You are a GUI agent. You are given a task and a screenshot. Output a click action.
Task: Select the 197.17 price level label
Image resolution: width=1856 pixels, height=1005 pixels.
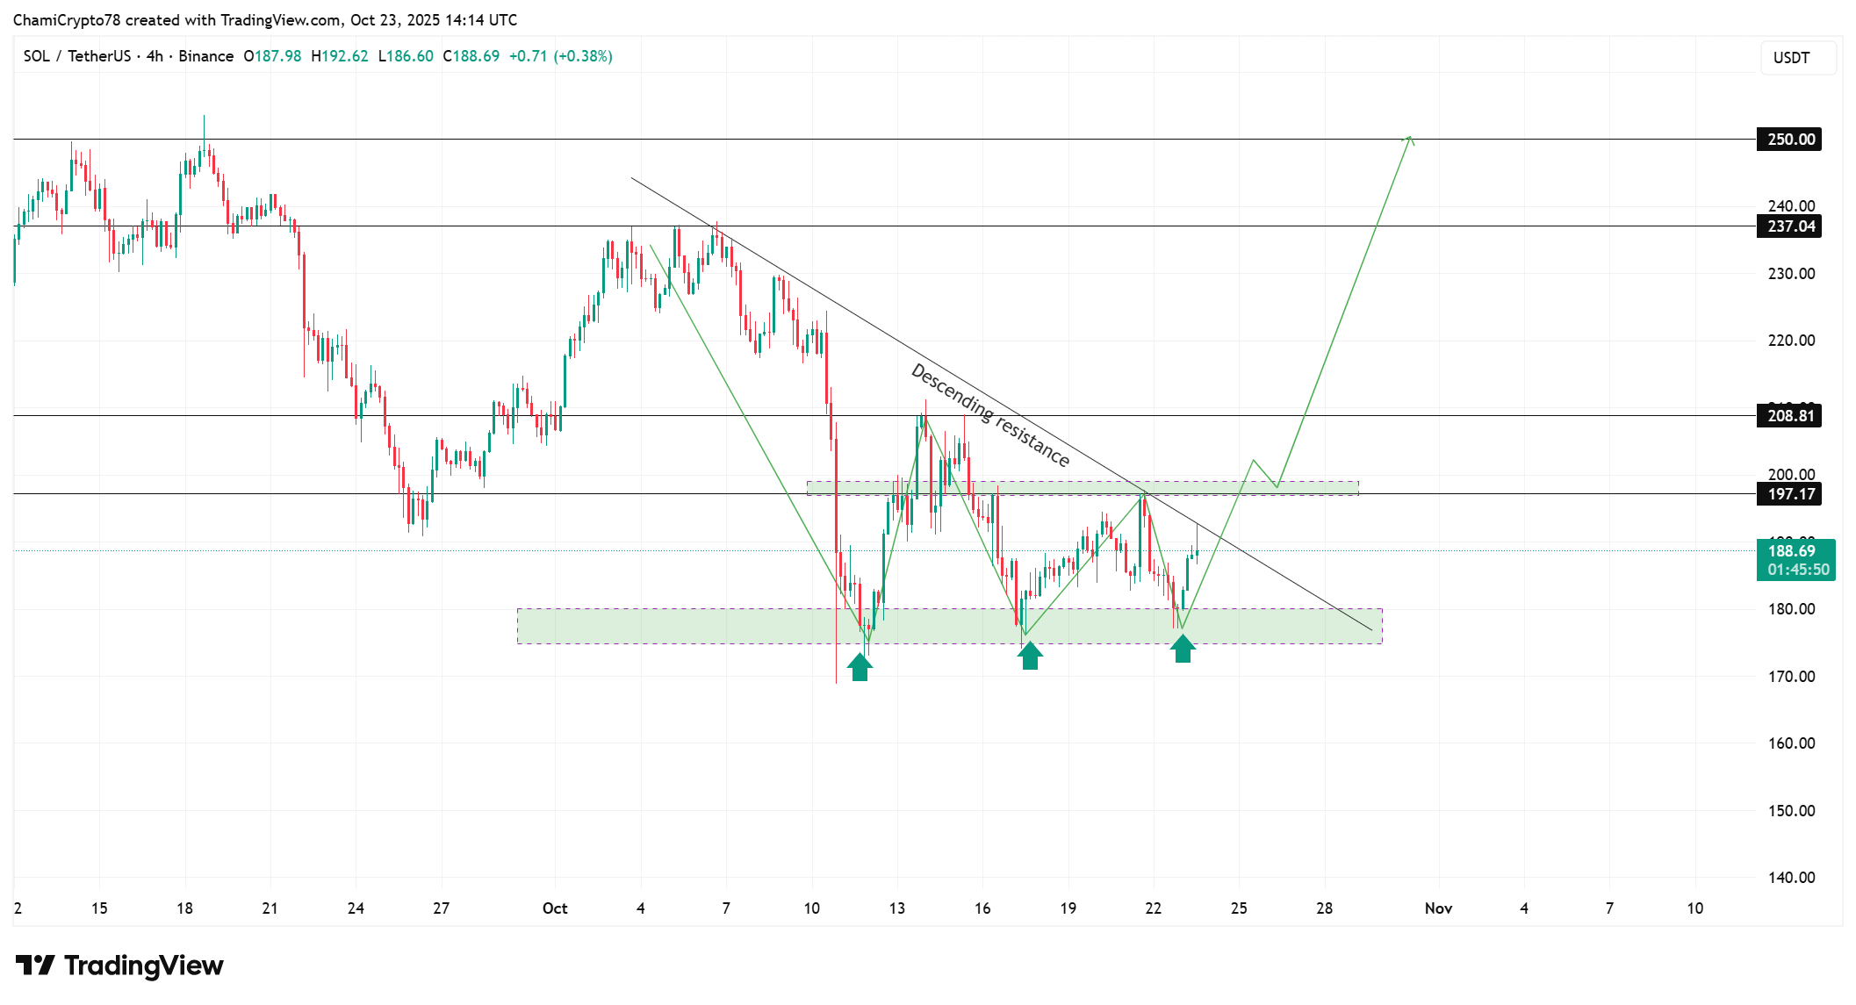point(1789,494)
